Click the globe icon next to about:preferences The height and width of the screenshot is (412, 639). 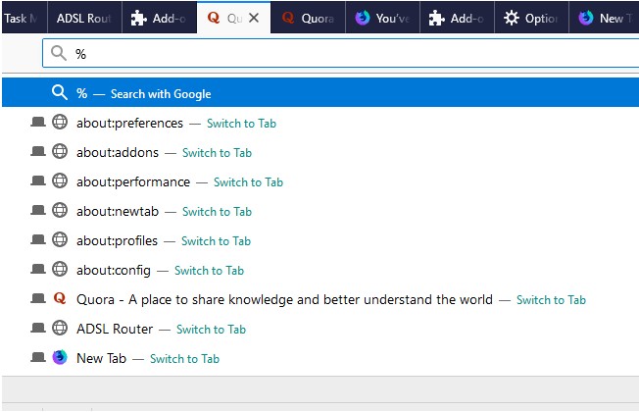click(x=60, y=123)
